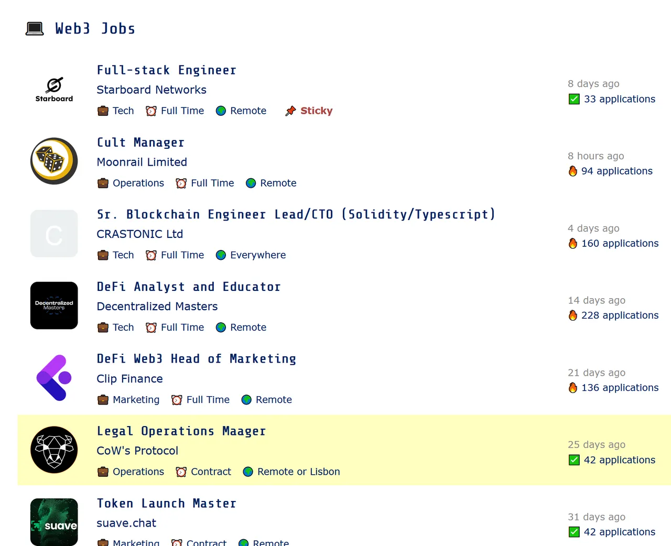Click the clock icon in Full-stack Engineer row
Image resolution: width=671 pixels, height=546 pixels.
pos(151,111)
